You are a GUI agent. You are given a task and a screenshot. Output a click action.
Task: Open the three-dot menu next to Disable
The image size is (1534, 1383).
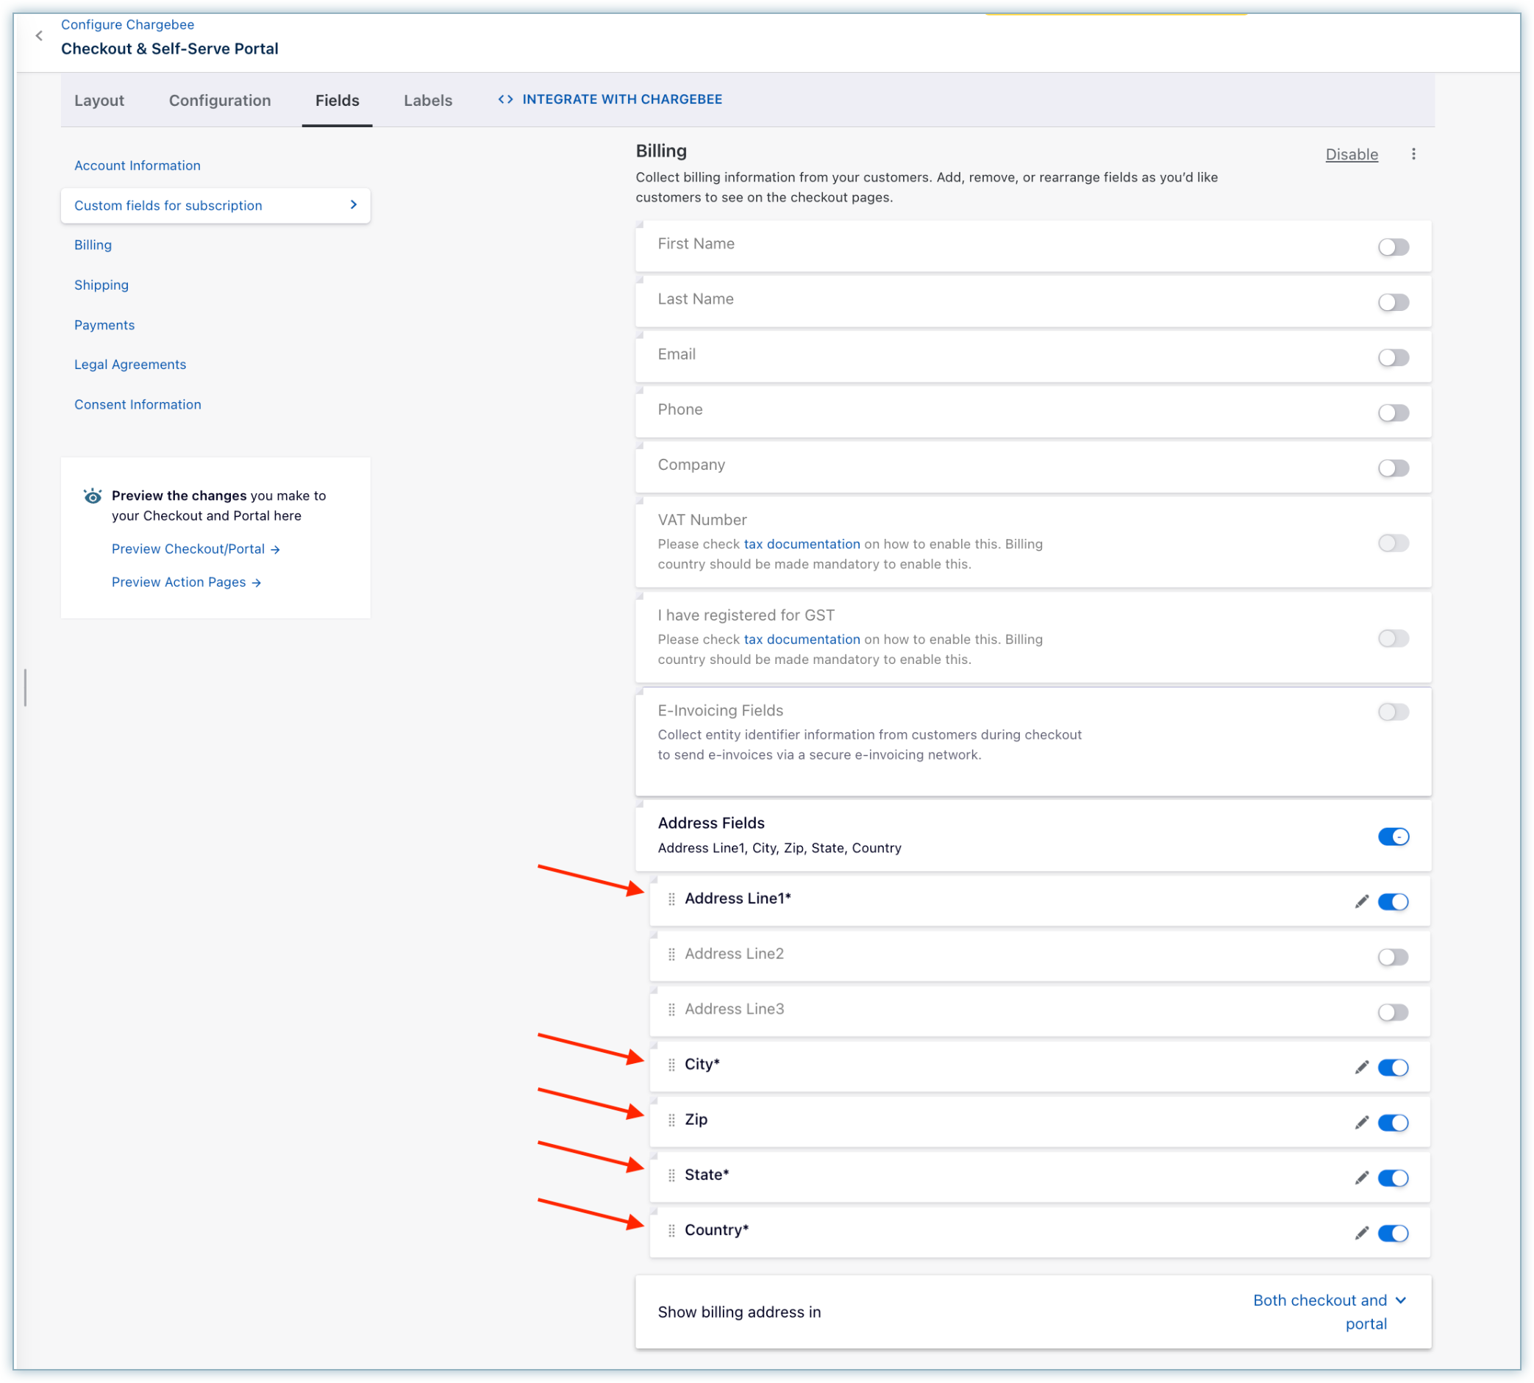1413,154
